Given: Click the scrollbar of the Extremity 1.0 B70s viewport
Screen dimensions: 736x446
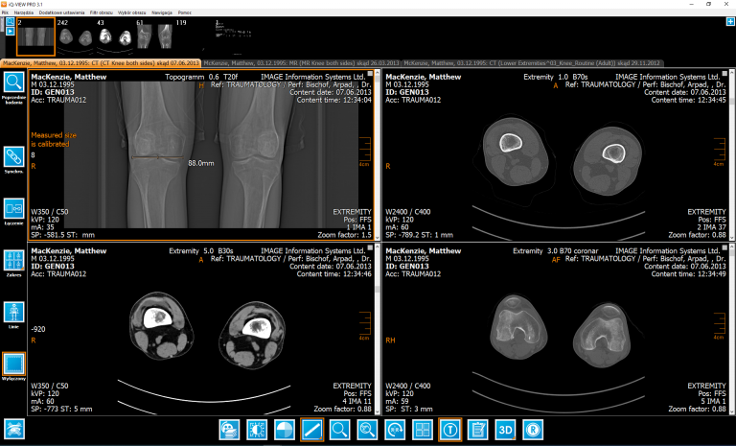Looking at the screenshot, I should coord(732,155).
